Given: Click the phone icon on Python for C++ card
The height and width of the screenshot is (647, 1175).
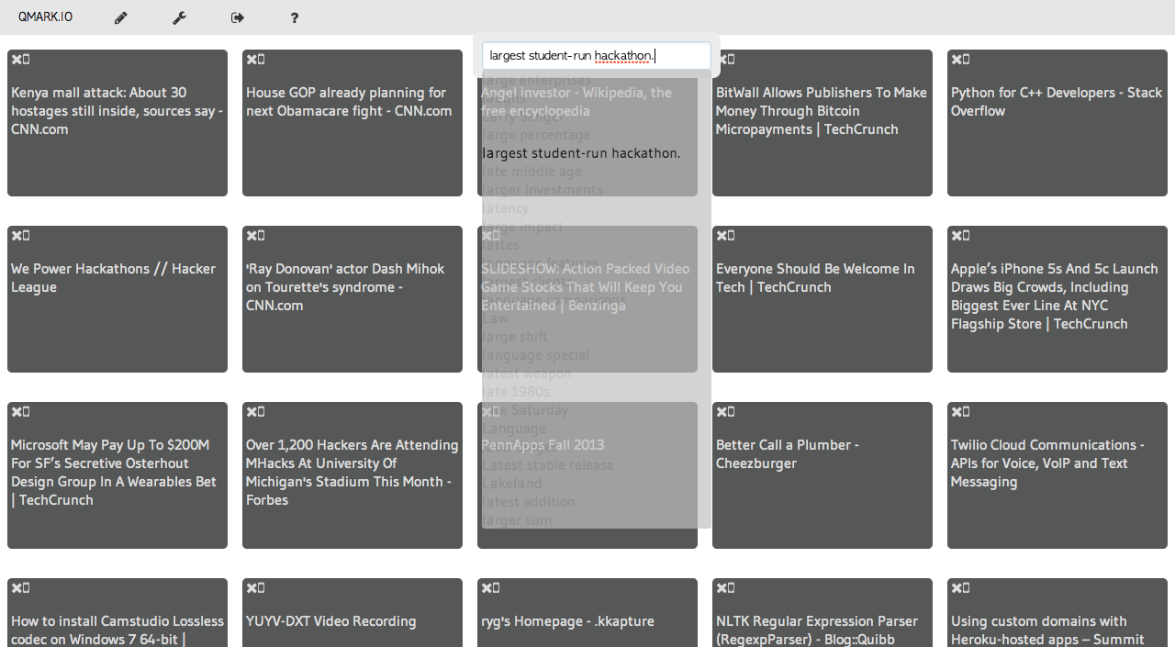Looking at the screenshot, I should [x=967, y=60].
